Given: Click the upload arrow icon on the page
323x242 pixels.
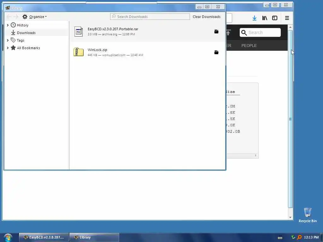Looking at the screenshot, I should pos(228,32).
